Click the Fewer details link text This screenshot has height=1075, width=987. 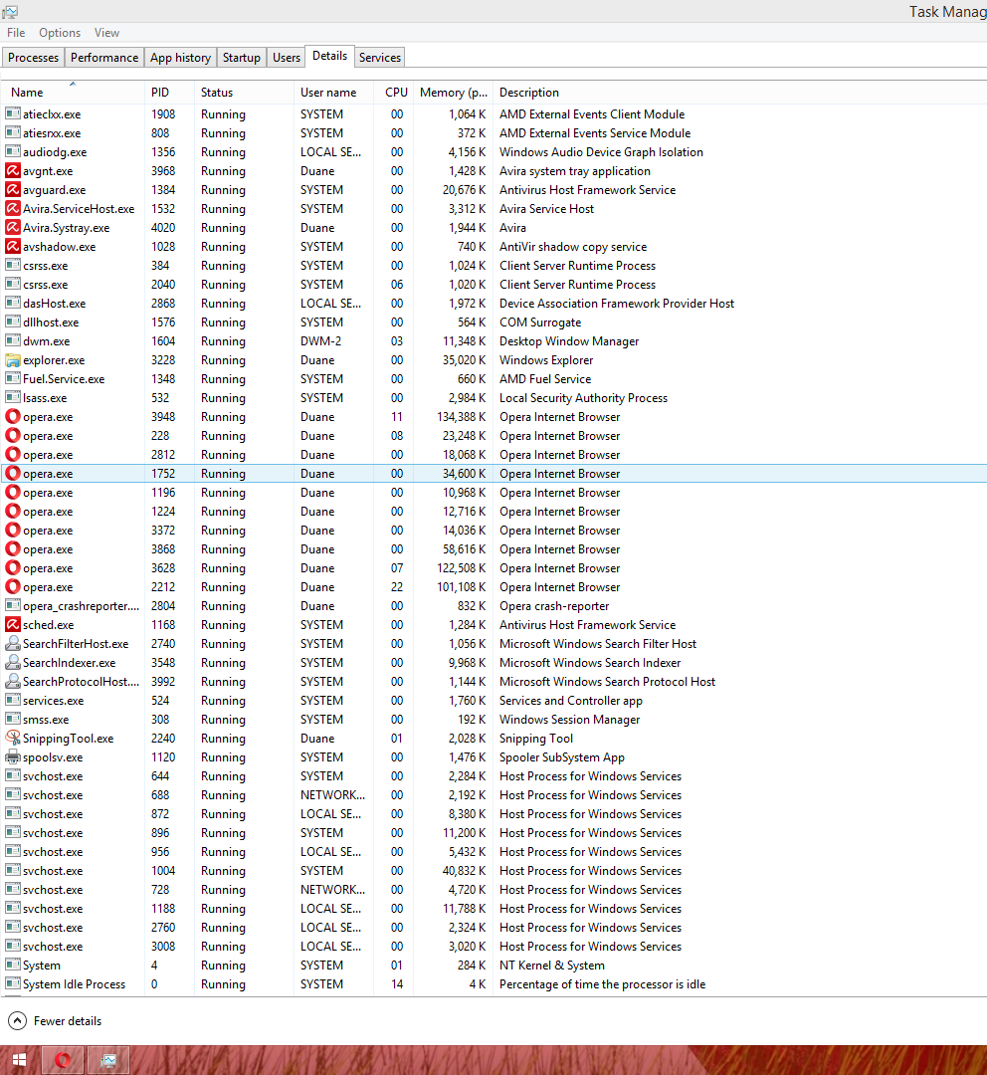tap(68, 1021)
